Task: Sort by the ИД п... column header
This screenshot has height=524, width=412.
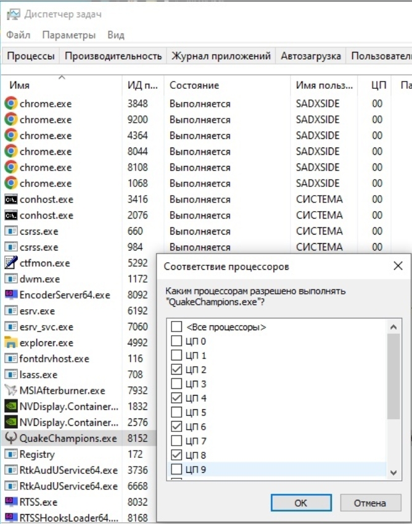Action: 143,85
